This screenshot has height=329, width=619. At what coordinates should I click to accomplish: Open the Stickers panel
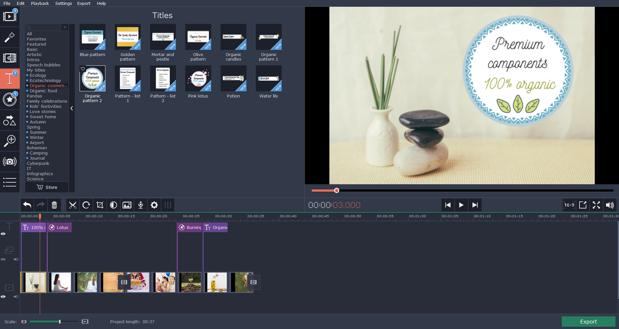click(10, 100)
